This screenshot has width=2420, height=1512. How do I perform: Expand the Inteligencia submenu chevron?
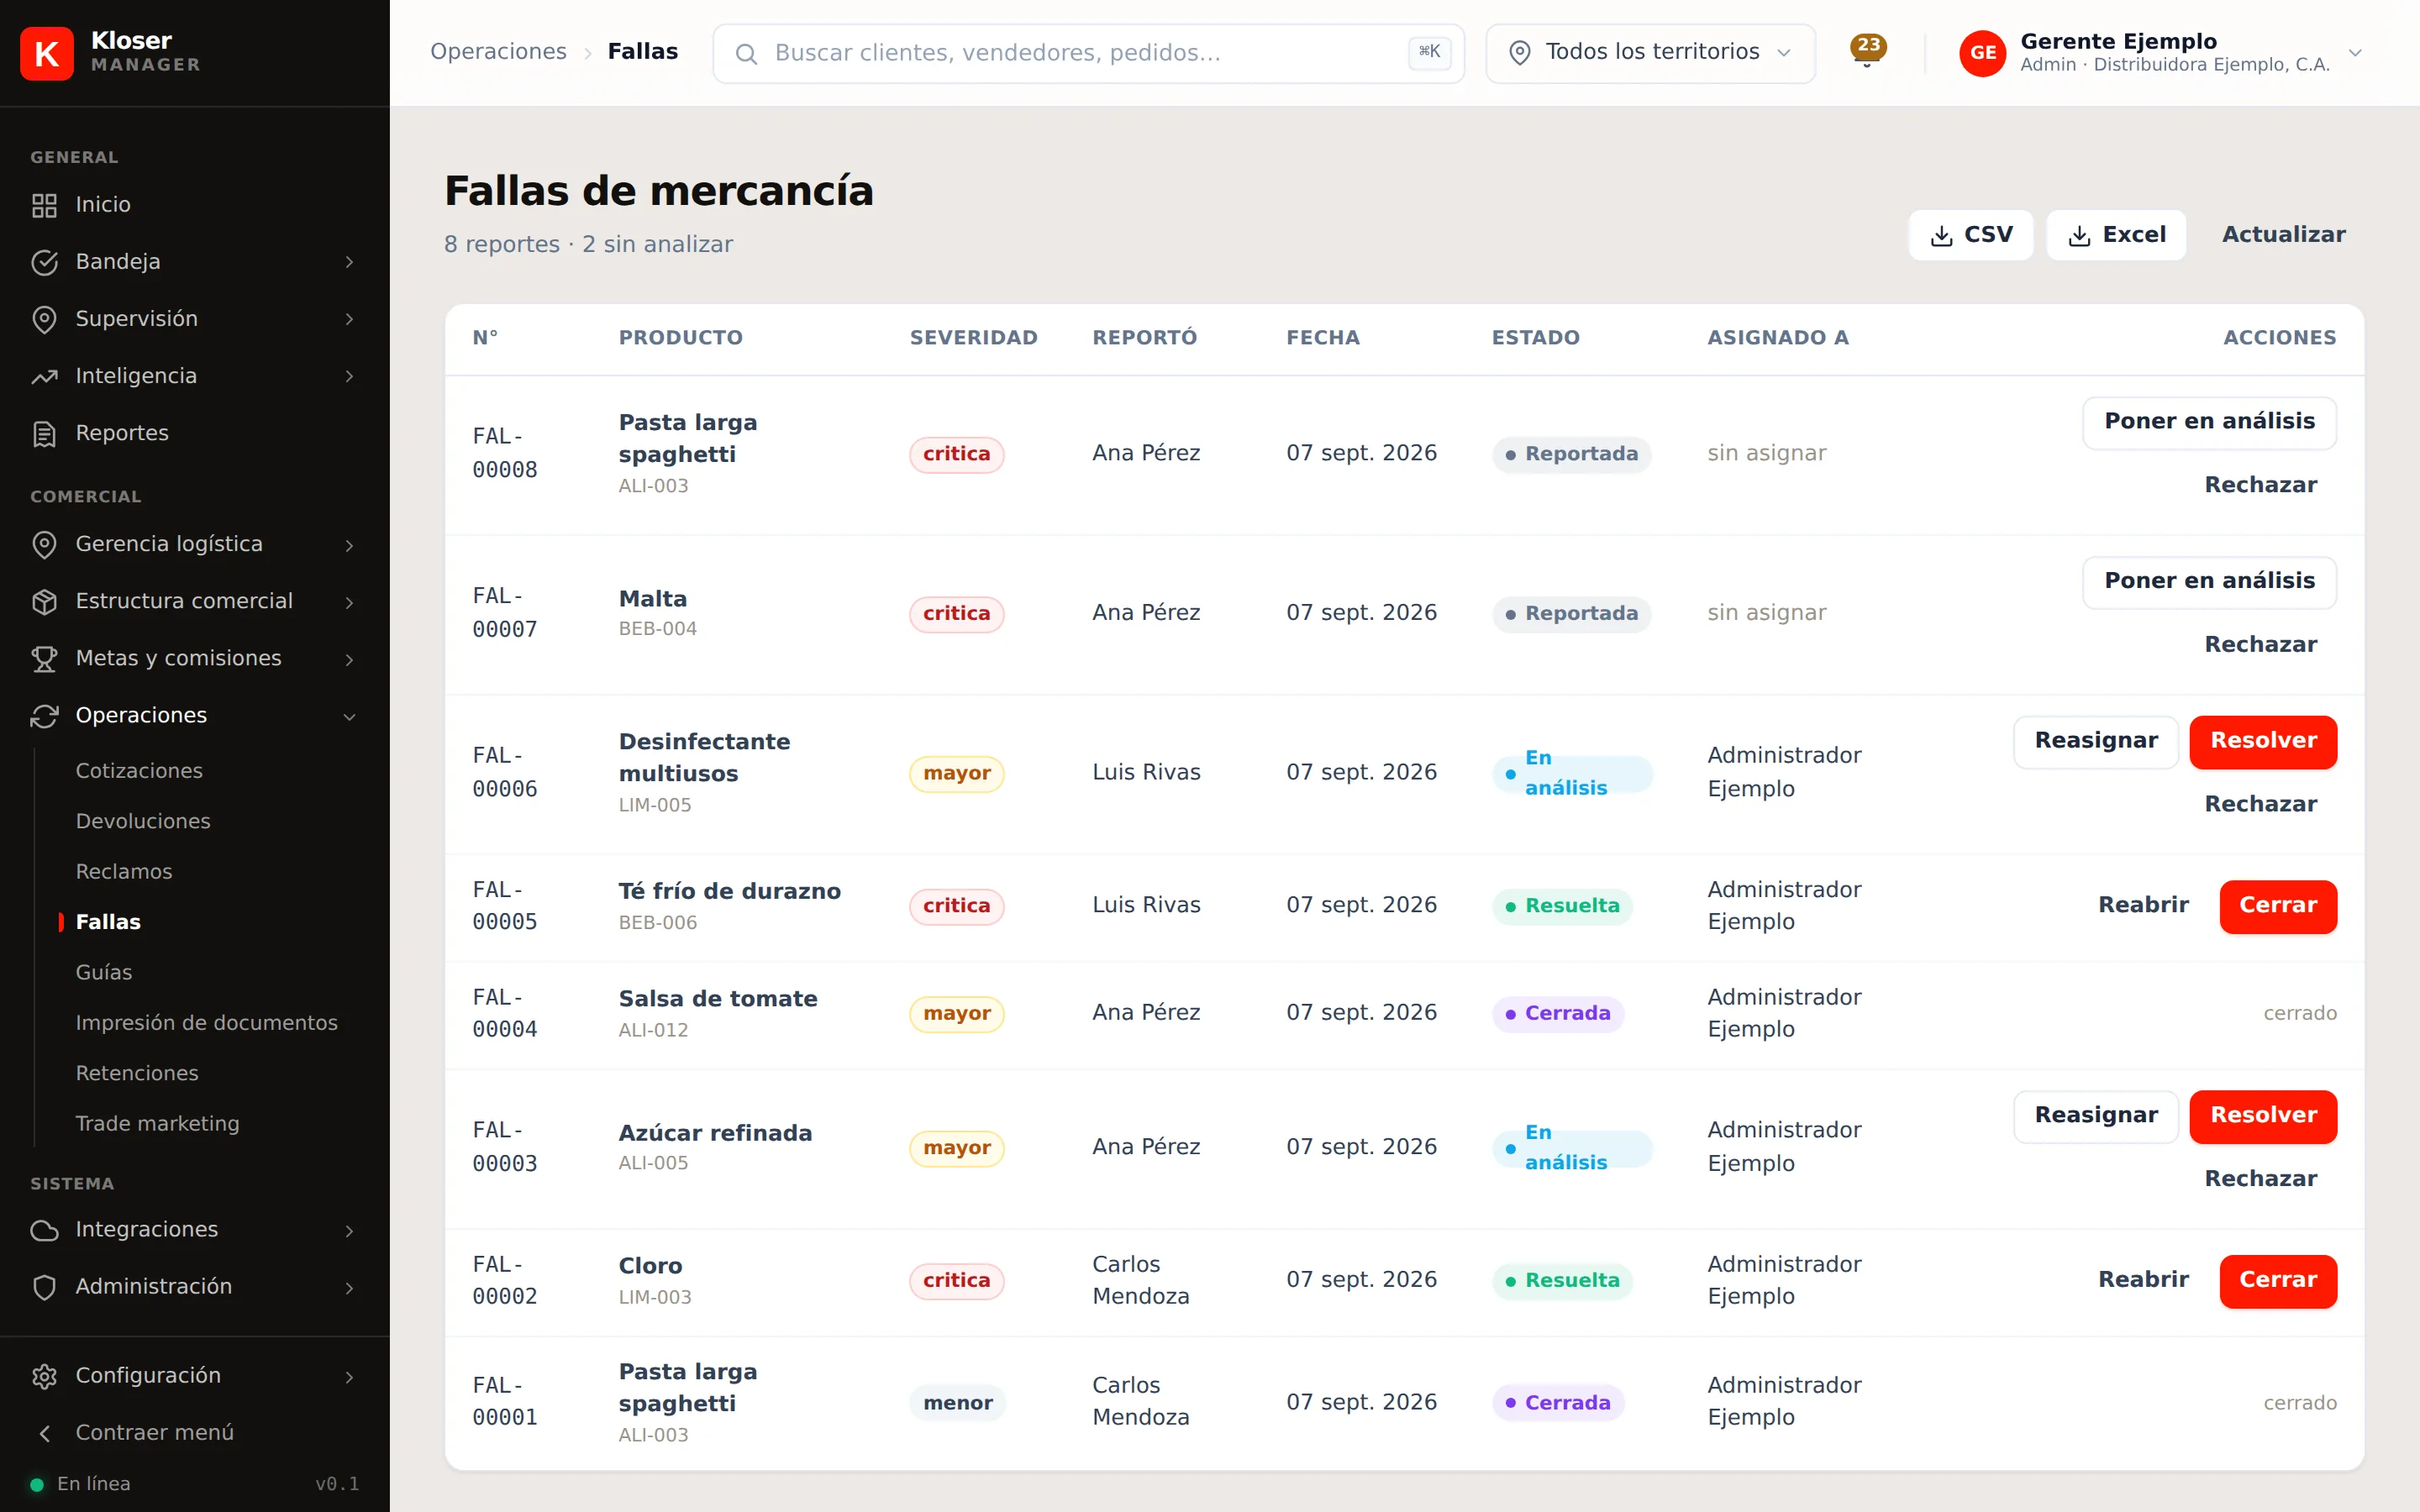349,376
